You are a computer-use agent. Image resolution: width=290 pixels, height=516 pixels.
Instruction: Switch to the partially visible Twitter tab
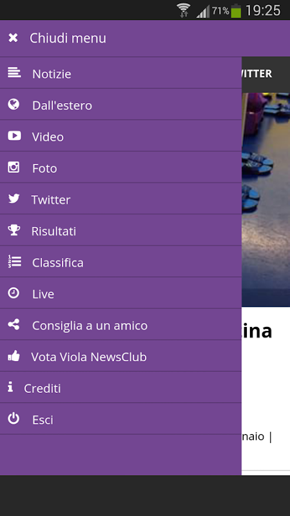pyautogui.click(x=256, y=74)
